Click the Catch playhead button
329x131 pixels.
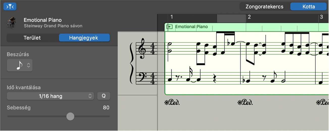point(10,7)
